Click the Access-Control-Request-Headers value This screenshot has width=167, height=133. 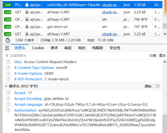click(x=50, y=62)
